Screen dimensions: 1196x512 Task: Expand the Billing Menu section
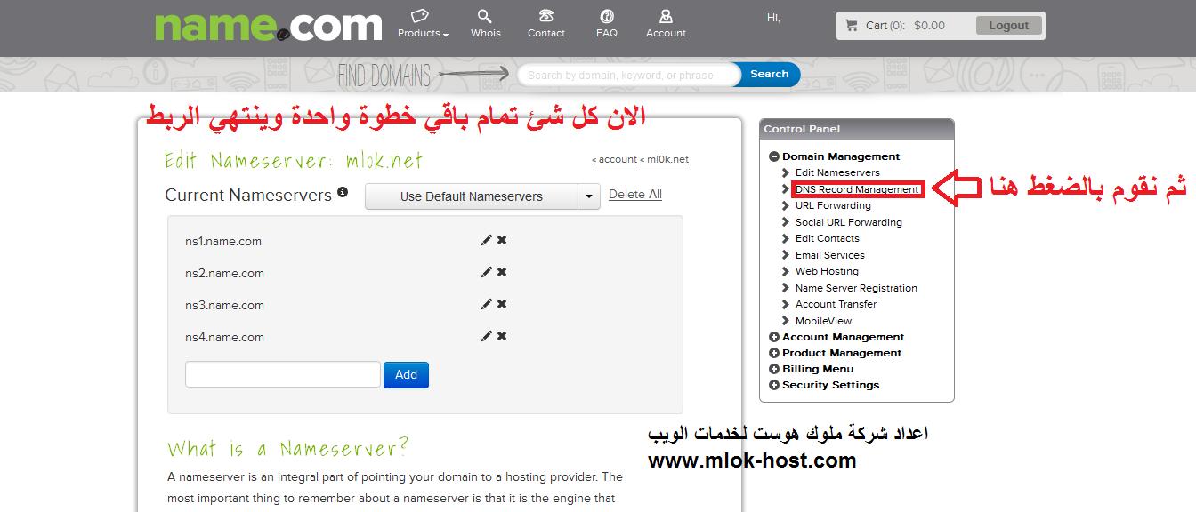point(774,369)
